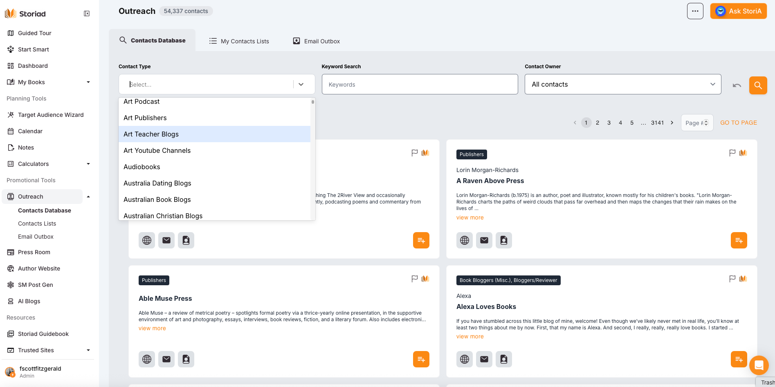Go to page 2
This screenshot has height=387, width=775.
(598, 123)
